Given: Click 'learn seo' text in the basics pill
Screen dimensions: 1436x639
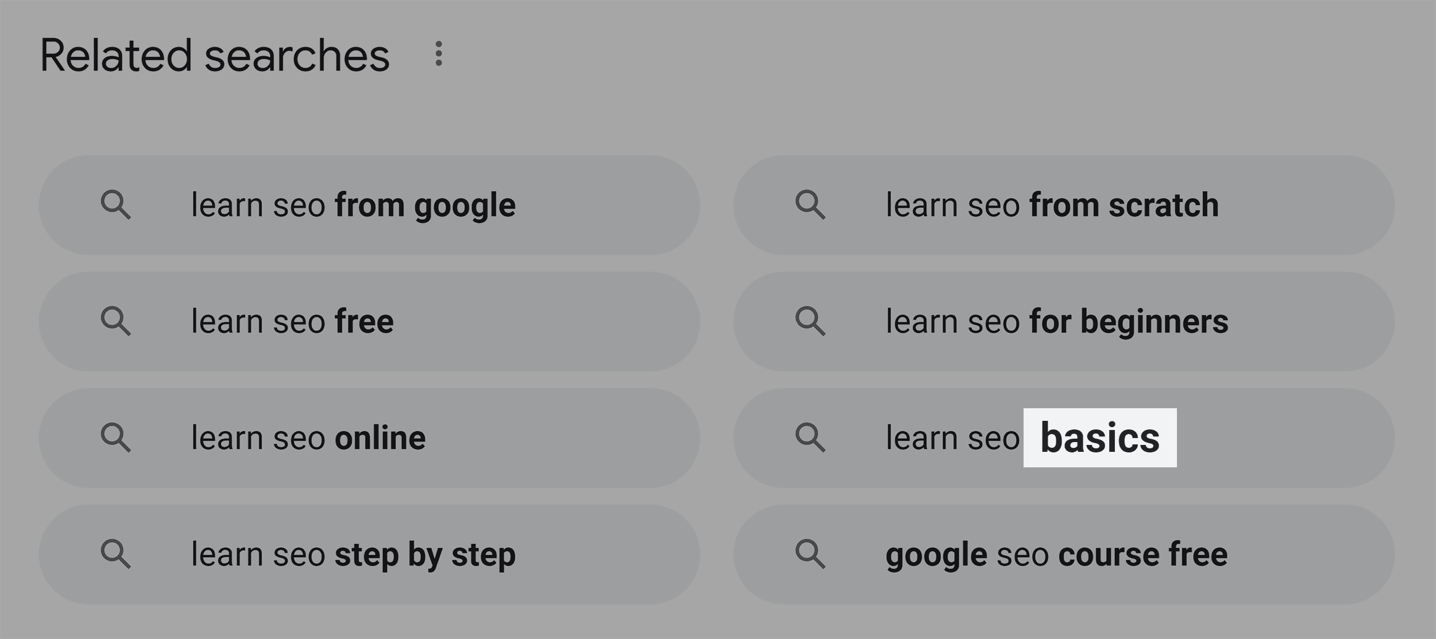Looking at the screenshot, I should tap(952, 438).
